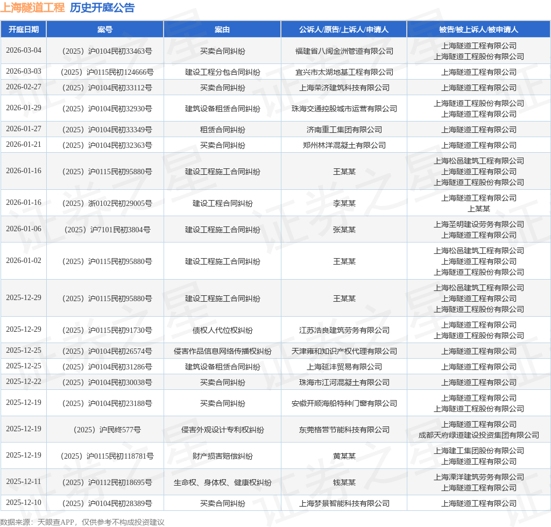Click date cell 2026-01-02
The image size is (551, 527).
click(24, 260)
